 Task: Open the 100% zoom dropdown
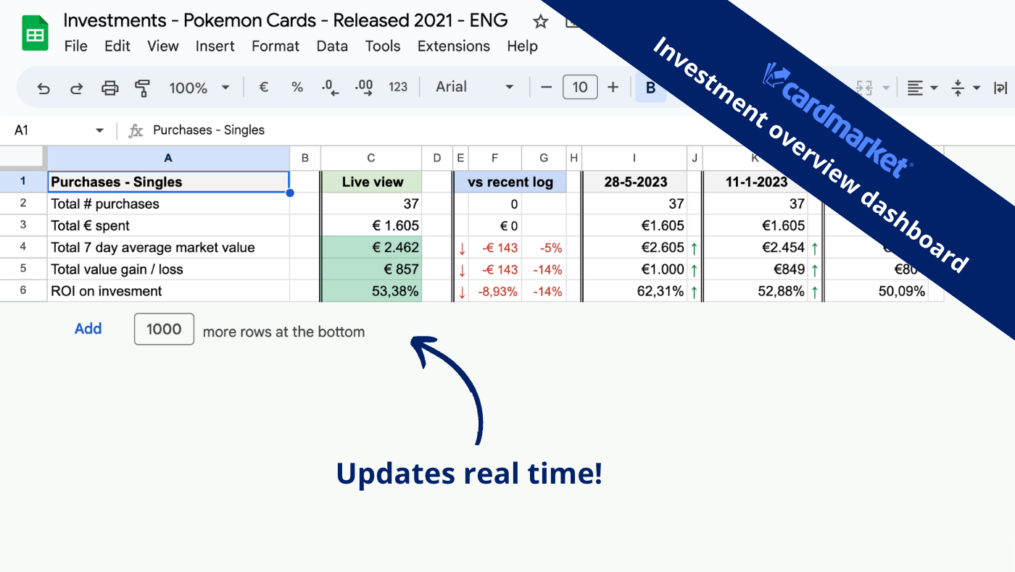pos(199,88)
